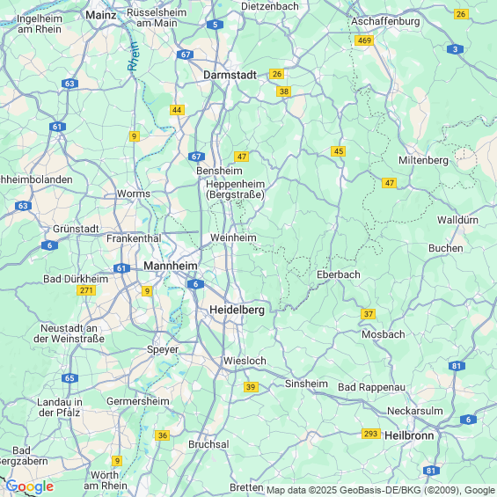Screen dimensions: 497x497
Task: Click the 37 road marker near Mosbach
Action: 368,314
